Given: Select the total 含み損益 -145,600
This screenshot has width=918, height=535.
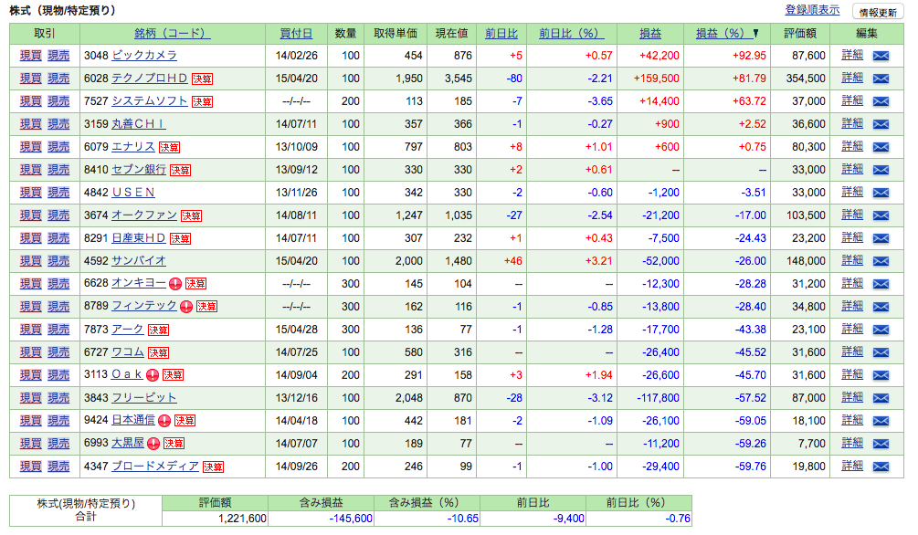Looking at the screenshot, I should coord(351,519).
